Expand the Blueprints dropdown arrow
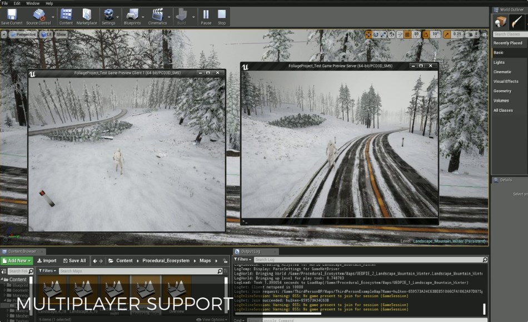Screen dimensions: 528x322 tap(141, 17)
